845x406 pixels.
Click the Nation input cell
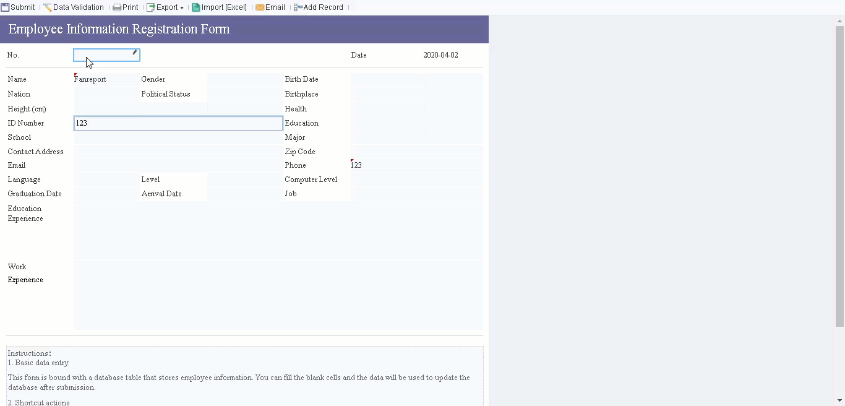[x=106, y=94]
